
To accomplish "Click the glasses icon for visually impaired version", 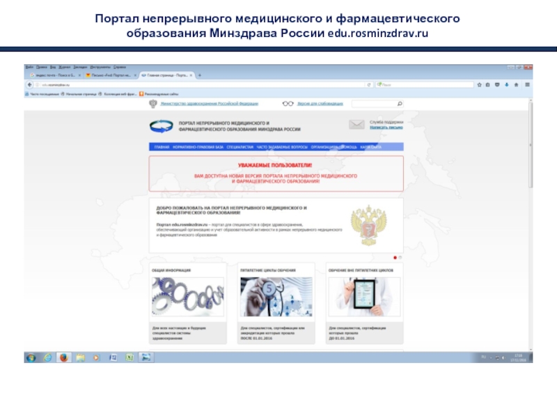I will pos(288,104).
